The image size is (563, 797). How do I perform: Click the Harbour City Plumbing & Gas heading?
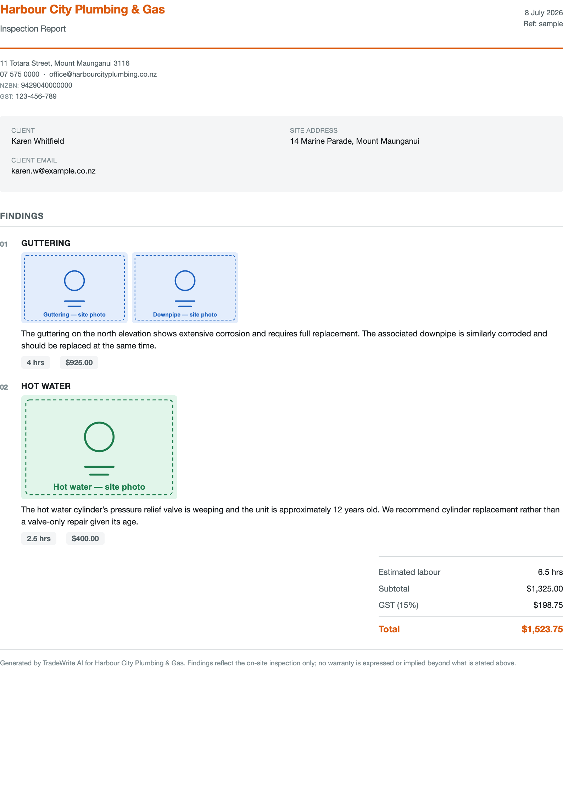tap(82, 9)
